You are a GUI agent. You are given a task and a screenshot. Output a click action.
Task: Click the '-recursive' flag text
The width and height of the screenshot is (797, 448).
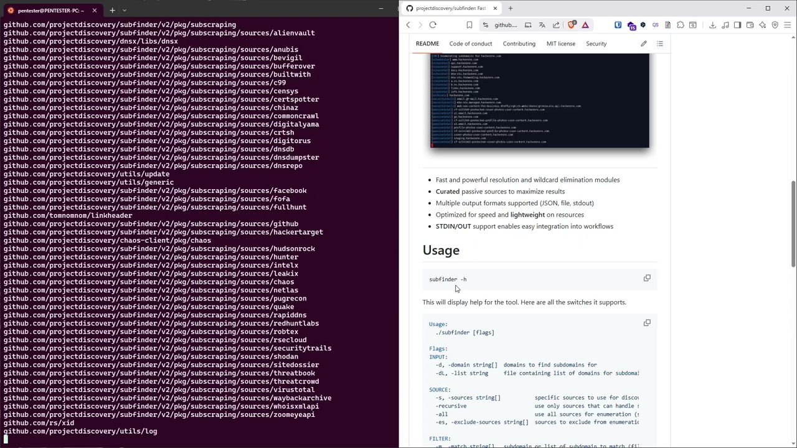tap(451, 406)
